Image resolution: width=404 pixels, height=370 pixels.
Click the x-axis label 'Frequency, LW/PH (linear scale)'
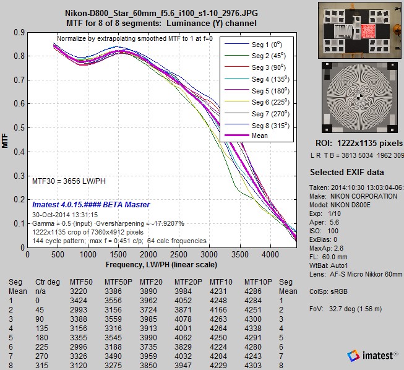point(161,265)
